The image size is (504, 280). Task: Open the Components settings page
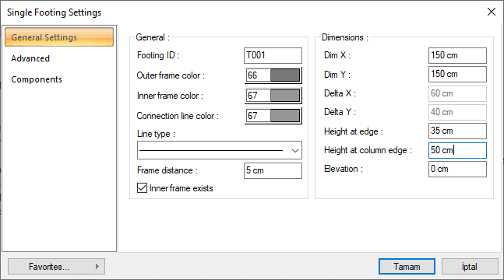[x=37, y=79]
